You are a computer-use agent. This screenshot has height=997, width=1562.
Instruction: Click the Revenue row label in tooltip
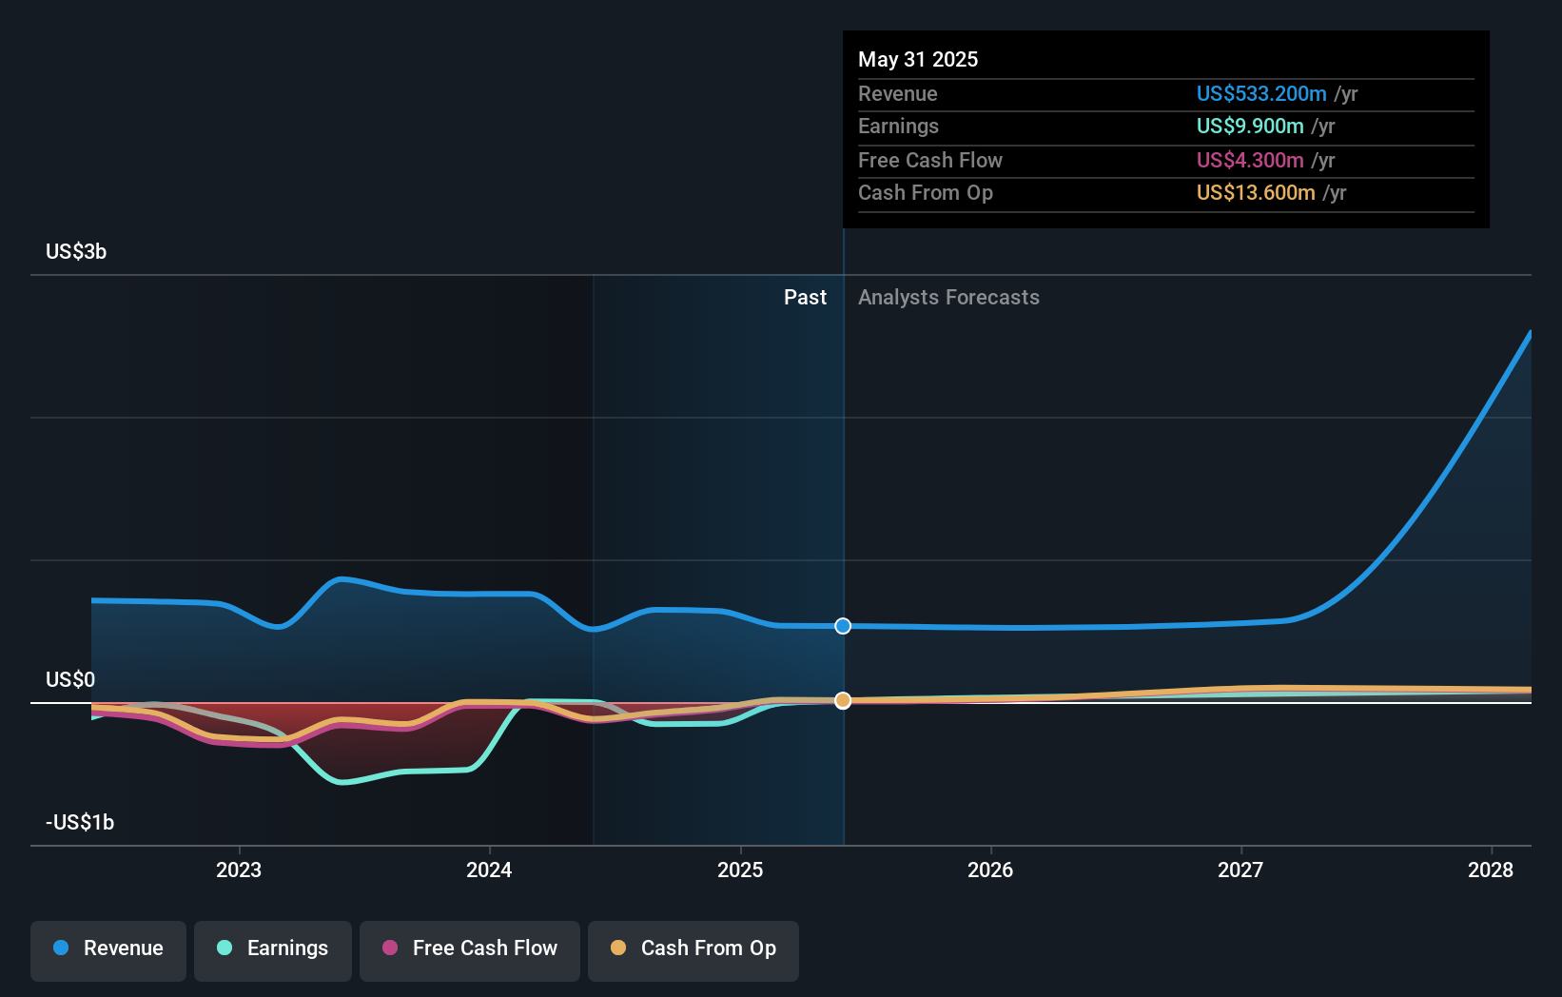click(x=898, y=93)
